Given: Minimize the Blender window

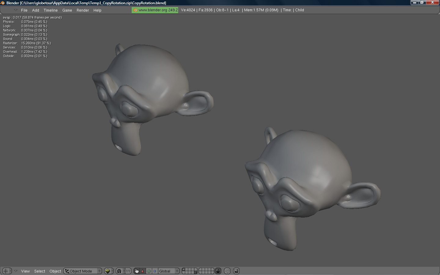Looking at the screenshot, I should (414, 2).
